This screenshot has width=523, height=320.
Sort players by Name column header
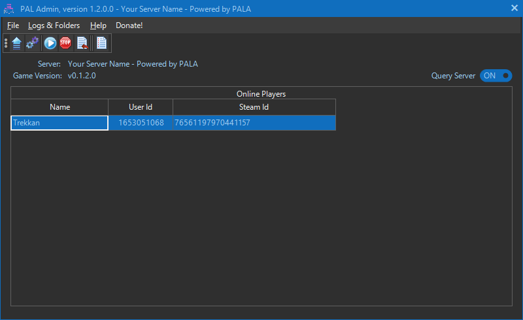(x=59, y=107)
